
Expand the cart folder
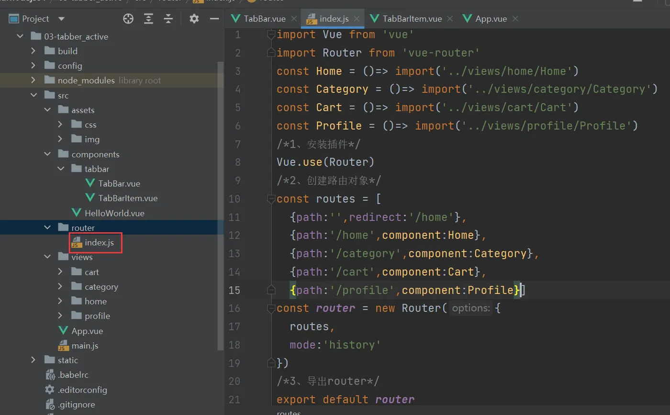click(60, 272)
